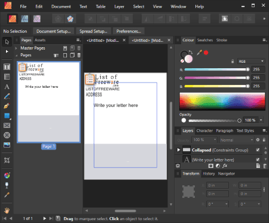Select the Artistic Text tool
269x223 pixels.
7,87
